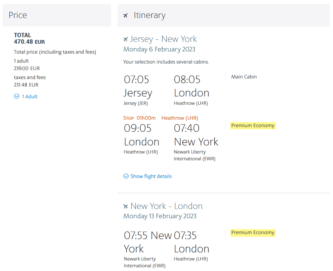Click the plane icon next to New York - London
The image size is (333, 271).
125,206
